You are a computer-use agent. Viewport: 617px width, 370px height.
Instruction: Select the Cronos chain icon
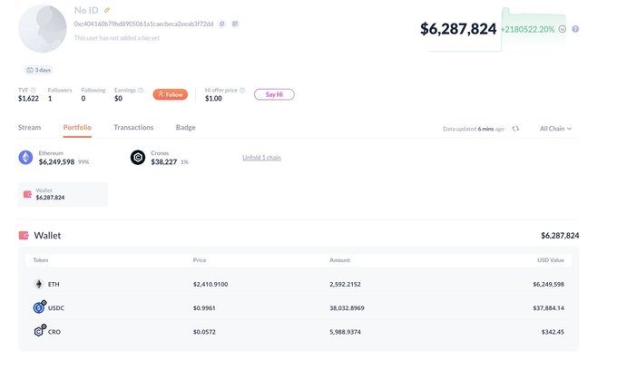[x=138, y=158]
